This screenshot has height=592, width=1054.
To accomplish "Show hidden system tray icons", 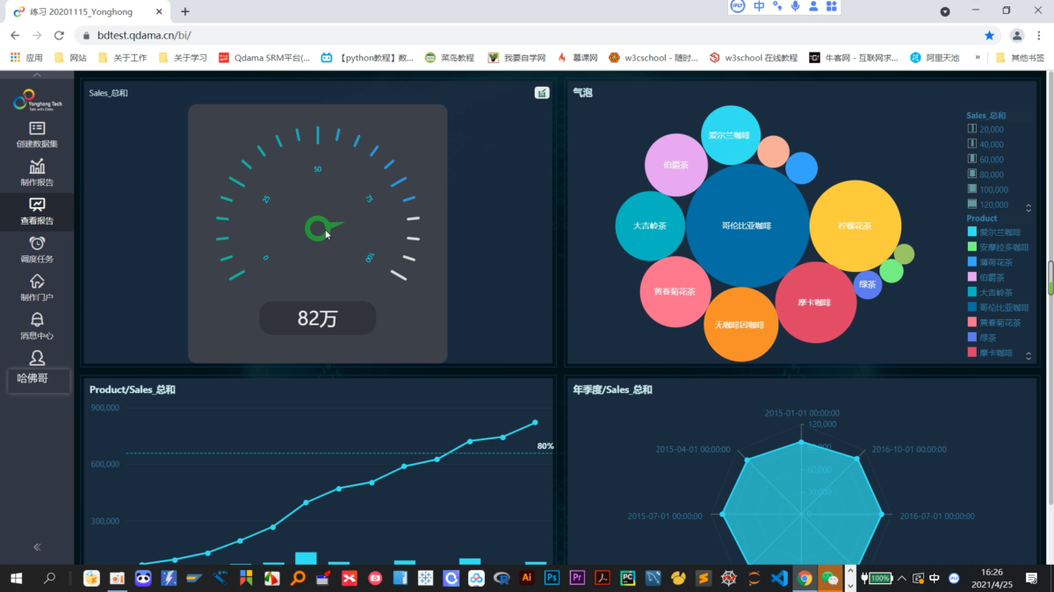I will 901,578.
